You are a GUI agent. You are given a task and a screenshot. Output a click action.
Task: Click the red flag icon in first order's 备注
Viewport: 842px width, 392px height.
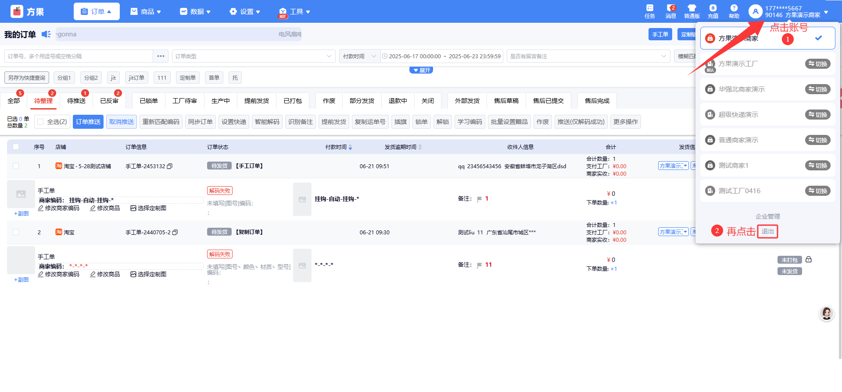click(x=479, y=199)
